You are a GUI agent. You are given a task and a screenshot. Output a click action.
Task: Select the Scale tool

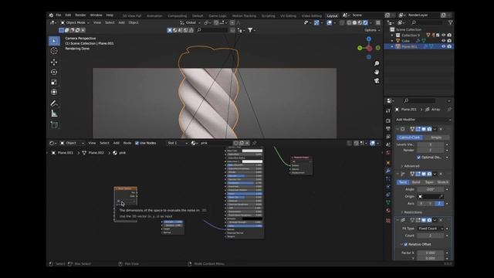[54, 83]
